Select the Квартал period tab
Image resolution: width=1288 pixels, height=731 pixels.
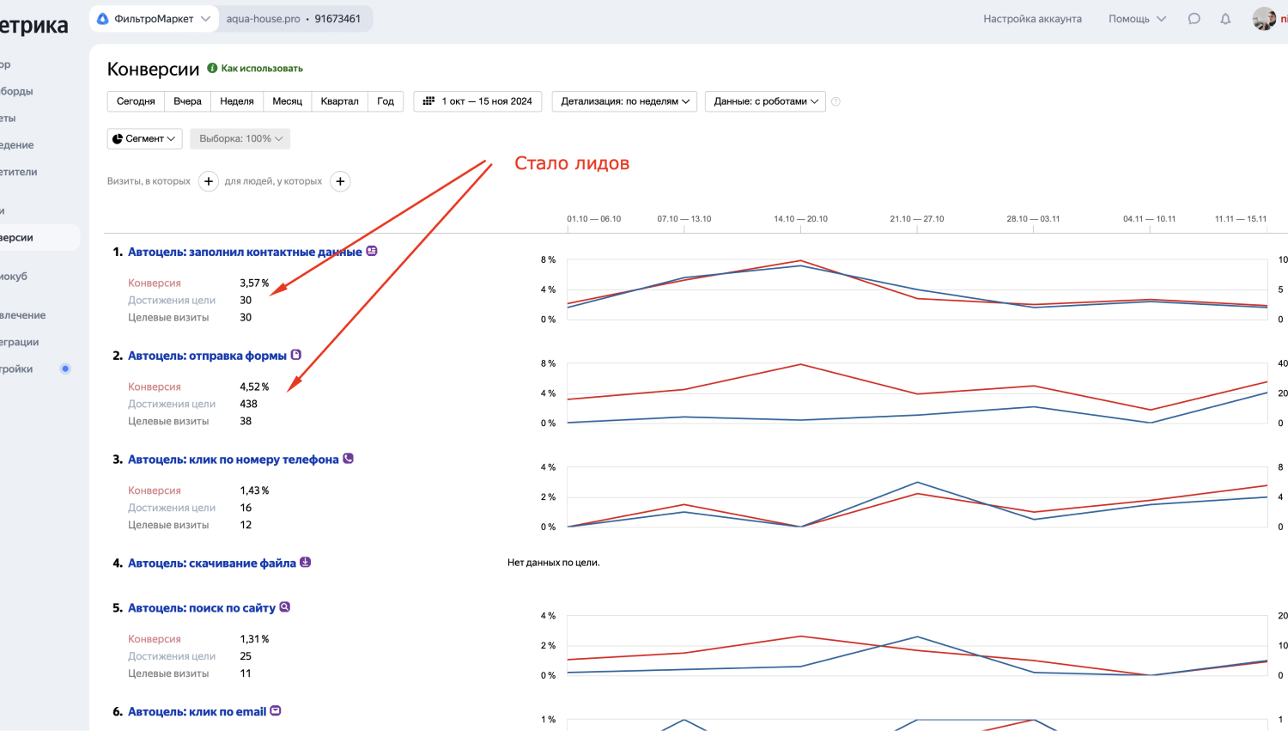[x=340, y=101]
